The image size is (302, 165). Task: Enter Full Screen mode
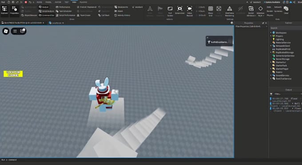tap(170, 11)
